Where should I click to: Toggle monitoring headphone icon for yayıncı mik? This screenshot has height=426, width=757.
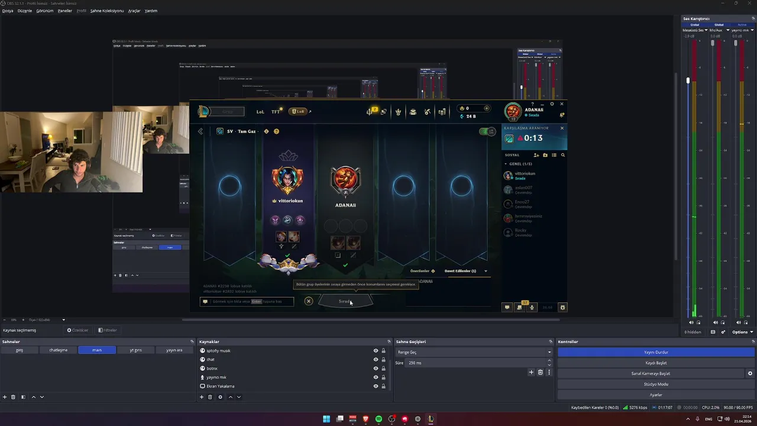(x=746, y=322)
